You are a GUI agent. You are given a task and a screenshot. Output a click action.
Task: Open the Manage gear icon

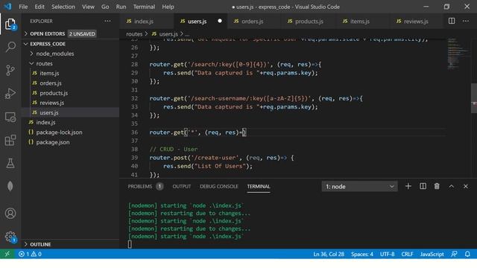10,237
